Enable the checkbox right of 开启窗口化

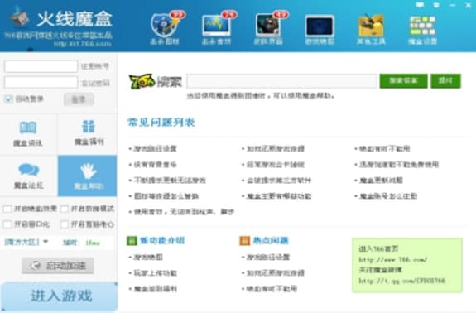point(64,224)
